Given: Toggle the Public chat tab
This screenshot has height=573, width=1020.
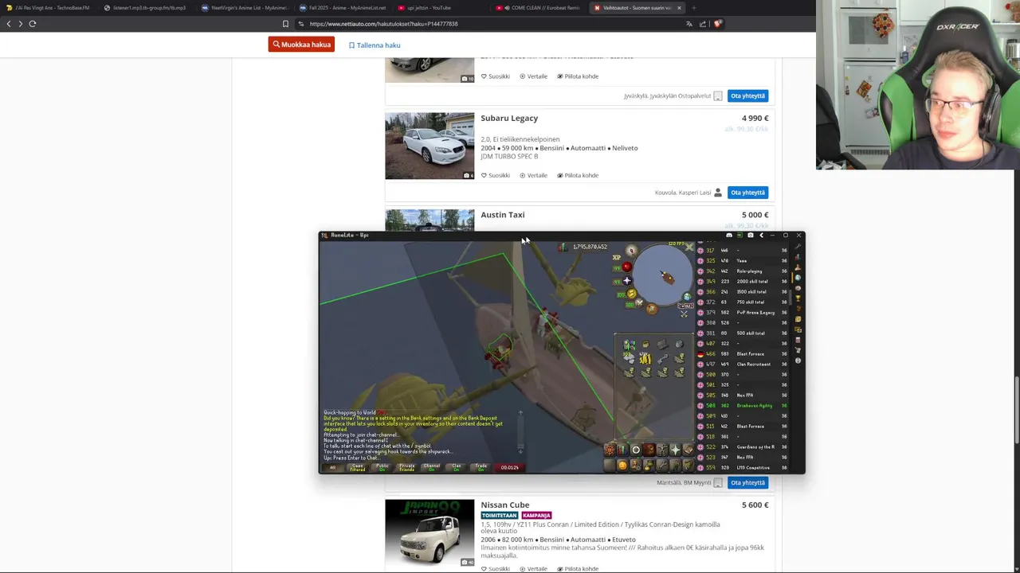Looking at the screenshot, I should pyautogui.click(x=382, y=467).
